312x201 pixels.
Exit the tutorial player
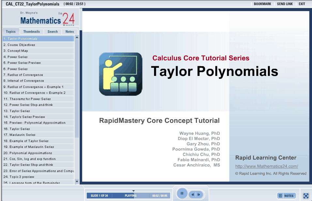[x=302, y=4]
